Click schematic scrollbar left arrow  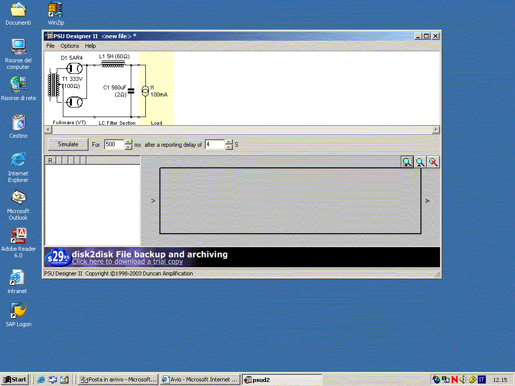pos(48,130)
